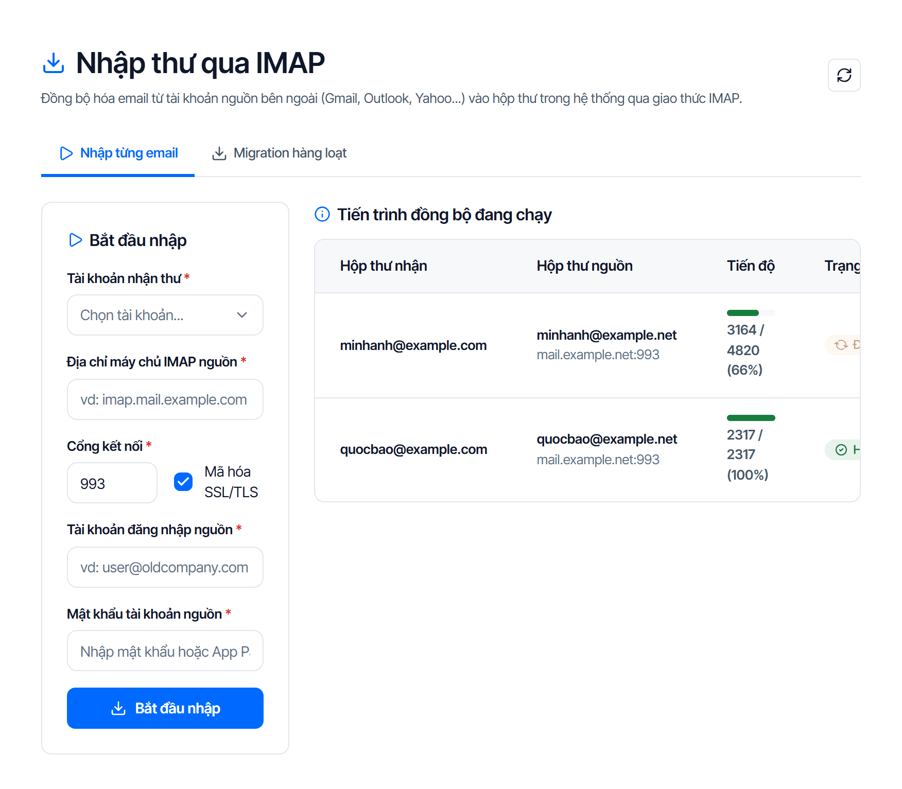Click minhanh@example.net source mailbox
The image size is (902, 789).
pyautogui.click(x=606, y=335)
